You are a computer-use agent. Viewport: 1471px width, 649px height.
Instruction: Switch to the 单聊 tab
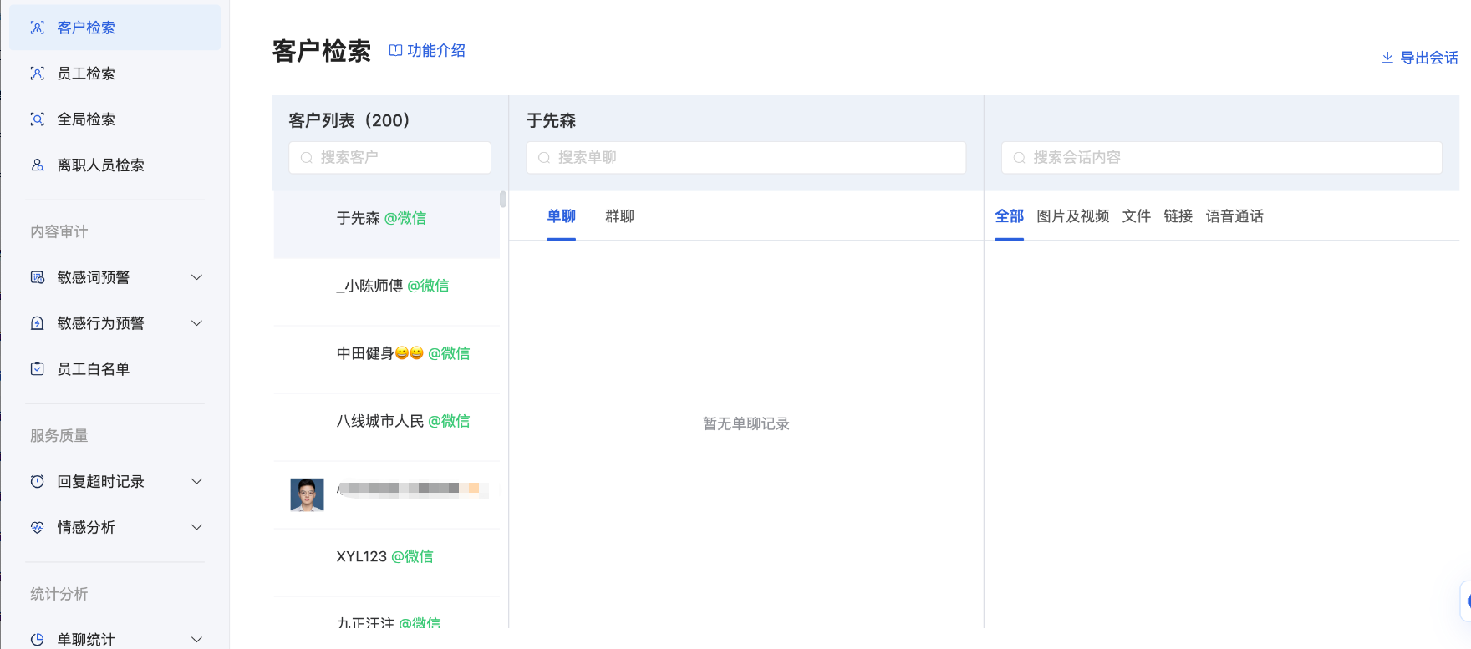(562, 216)
